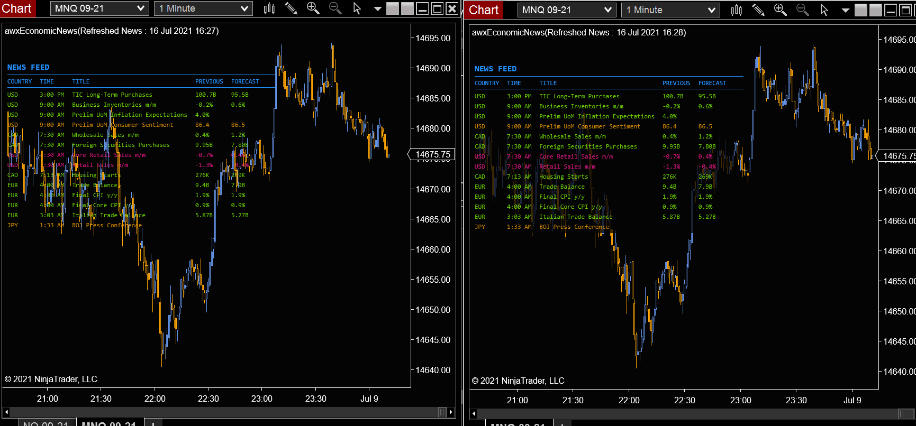Zoom out on the left chart
This screenshot has width=916, height=426.
pos(335,8)
